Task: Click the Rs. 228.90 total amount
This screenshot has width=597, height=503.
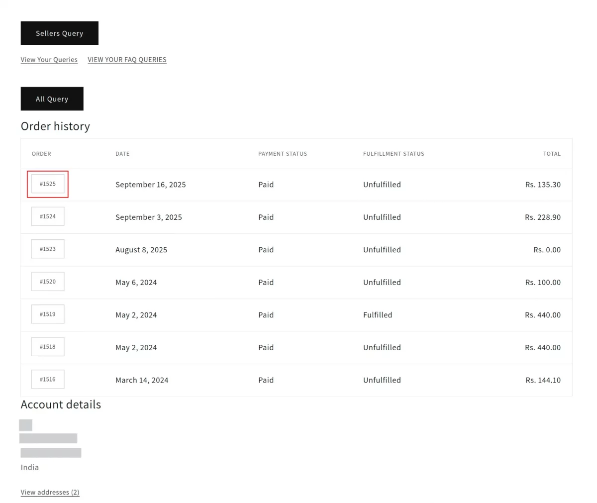Action: point(542,217)
